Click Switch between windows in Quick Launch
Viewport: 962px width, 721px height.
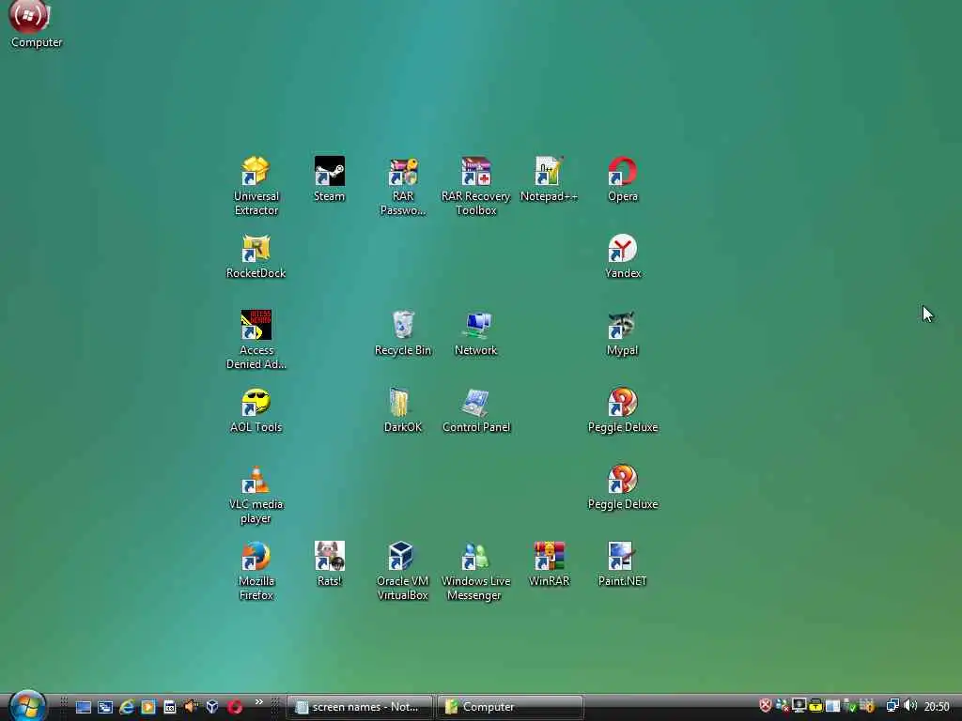click(x=105, y=707)
